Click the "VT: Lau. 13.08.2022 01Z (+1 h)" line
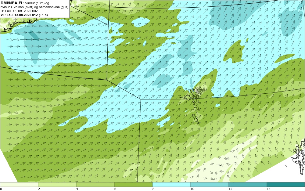Image resolution: width=305 pixels, height=191 pixels. click(24, 15)
